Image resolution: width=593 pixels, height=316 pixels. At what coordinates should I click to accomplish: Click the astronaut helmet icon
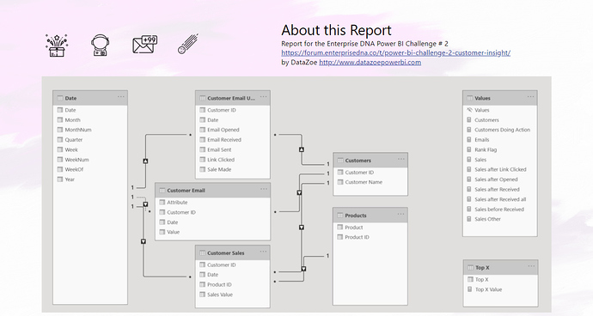click(x=100, y=46)
